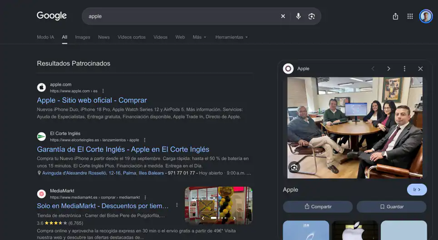Screen dimensions: 438x240
Task: Expand the Herramientas dropdown
Action: (x=232, y=37)
